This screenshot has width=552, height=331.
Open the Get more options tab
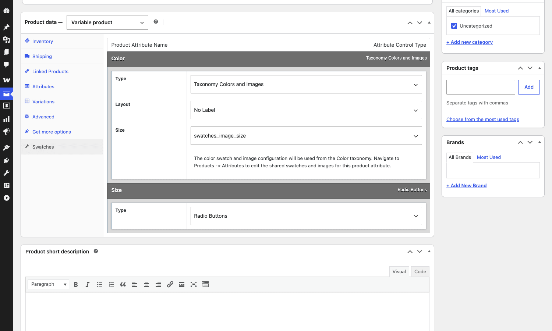point(62,132)
